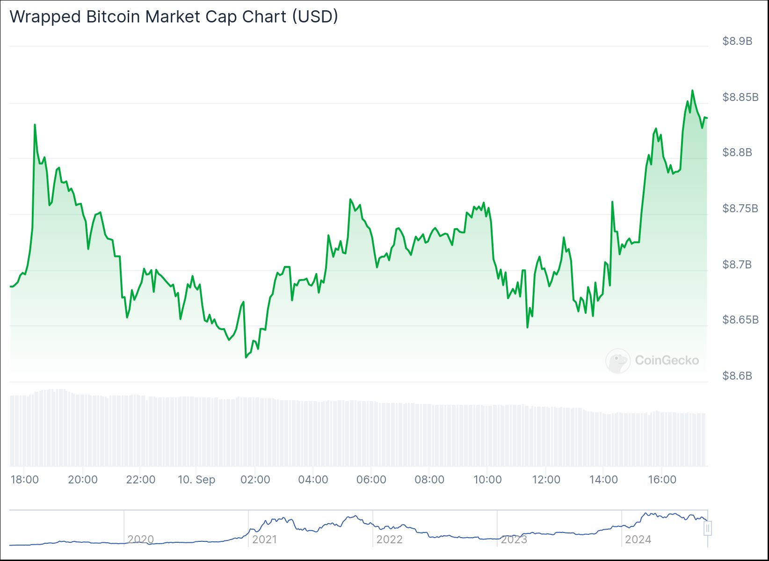Select the 2024 marker in the navigator
The image size is (769, 561).
click(x=638, y=539)
